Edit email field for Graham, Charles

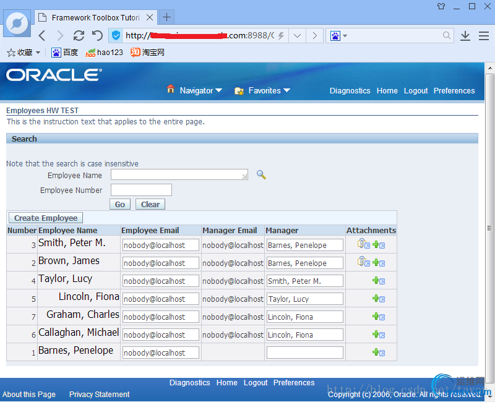(x=161, y=317)
